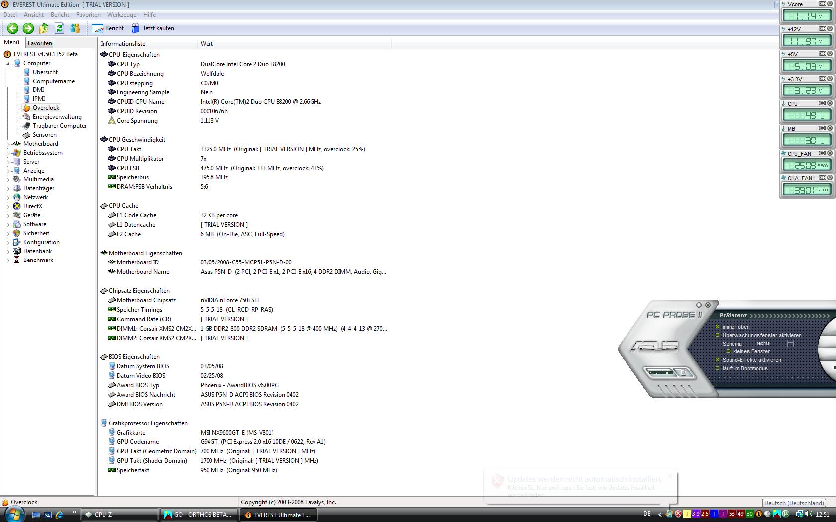This screenshot has height=522, width=836.
Task: Open the Werkzeuge menu
Action: [x=122, y=15]
